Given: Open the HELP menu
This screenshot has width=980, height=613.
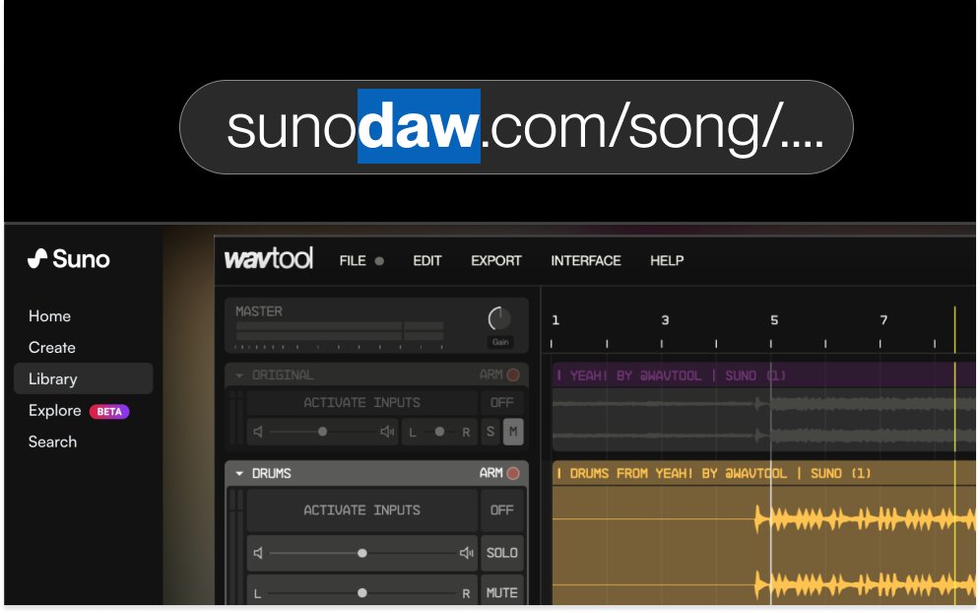Looking at the screenshot, I should pyautogui.click(x=667, y=261).
